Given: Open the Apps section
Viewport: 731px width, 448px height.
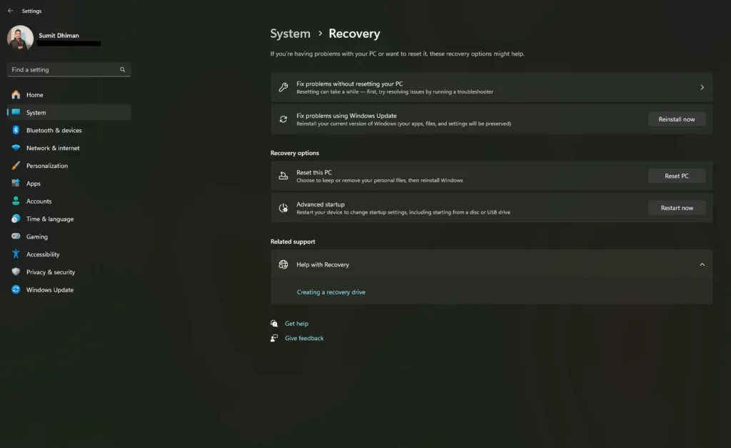Looking at the screenshot, I should pos(69,184).
